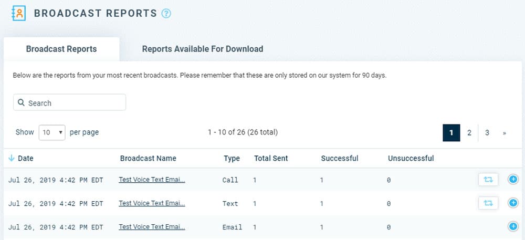525x240 pixels.
Task: Expand details of the Email row
Action: click(513, 227)
